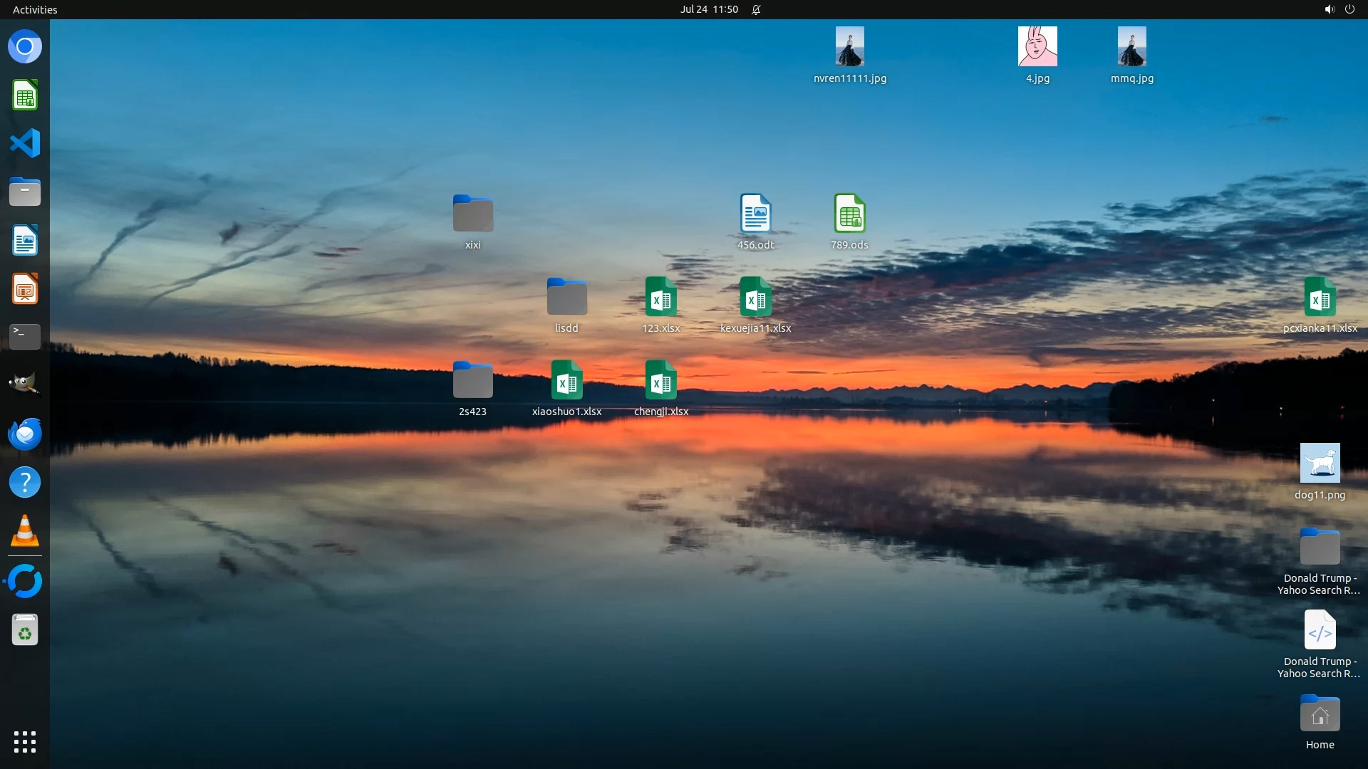Select the dog11.png image thumbnail
The height and width of the screenshot is (769, 1368).
coord(1320,464)
